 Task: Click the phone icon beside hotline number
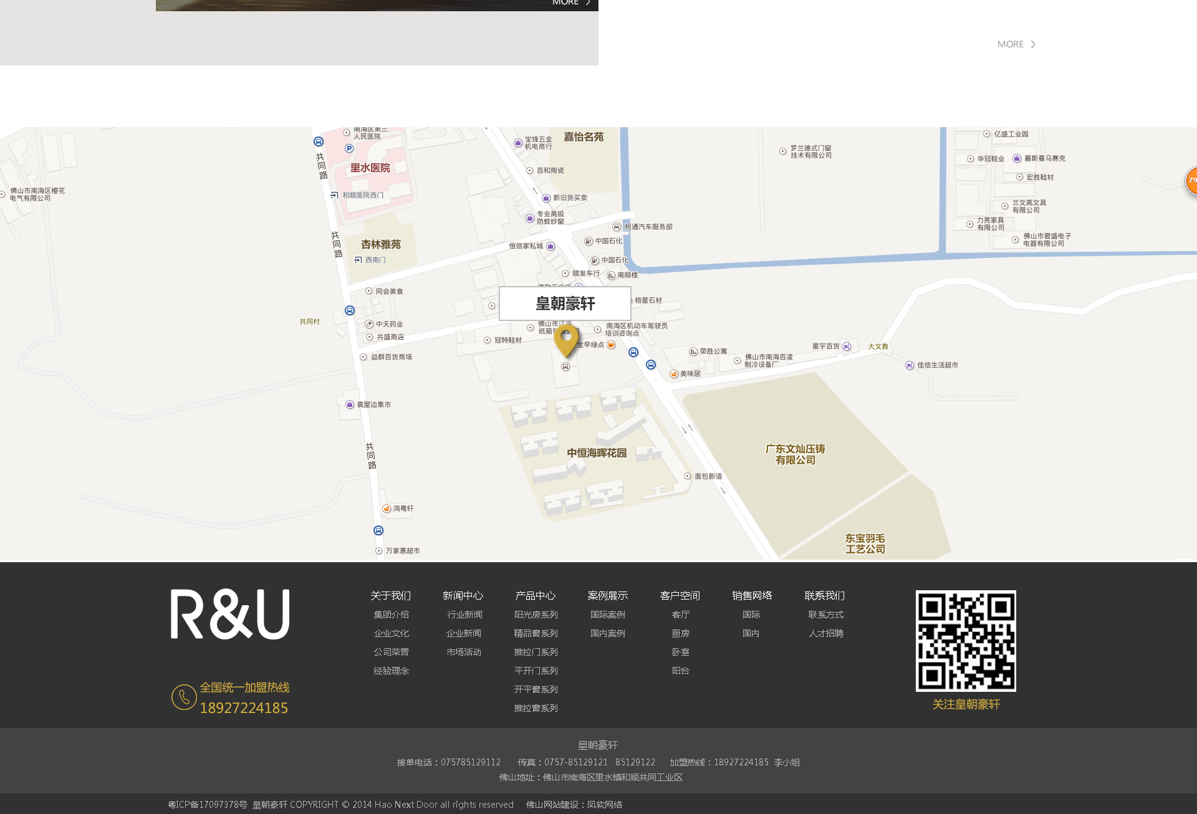click(184, 697)
